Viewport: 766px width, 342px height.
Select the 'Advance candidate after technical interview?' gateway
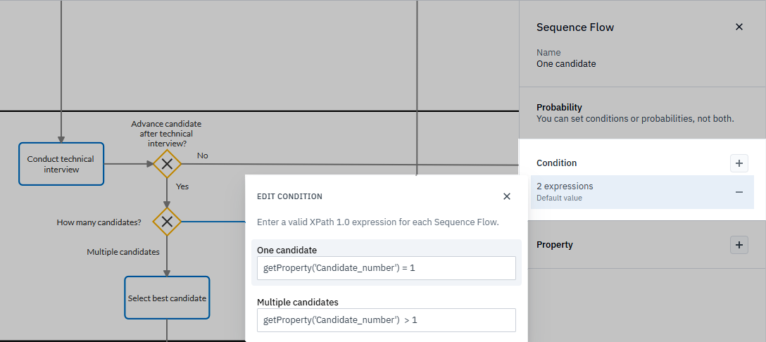[x=167, y=164]
